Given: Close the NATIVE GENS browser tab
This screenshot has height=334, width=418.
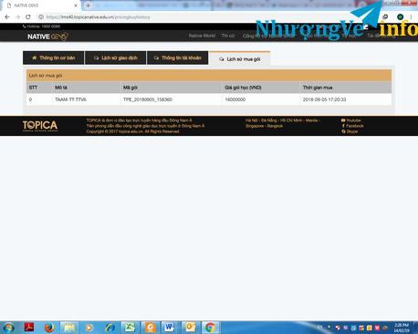Looking at the screenshot, I should 76,5.
